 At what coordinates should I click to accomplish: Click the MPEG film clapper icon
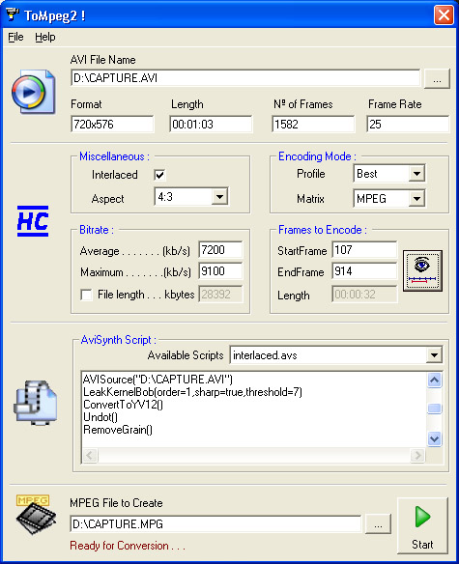[36, 515]
